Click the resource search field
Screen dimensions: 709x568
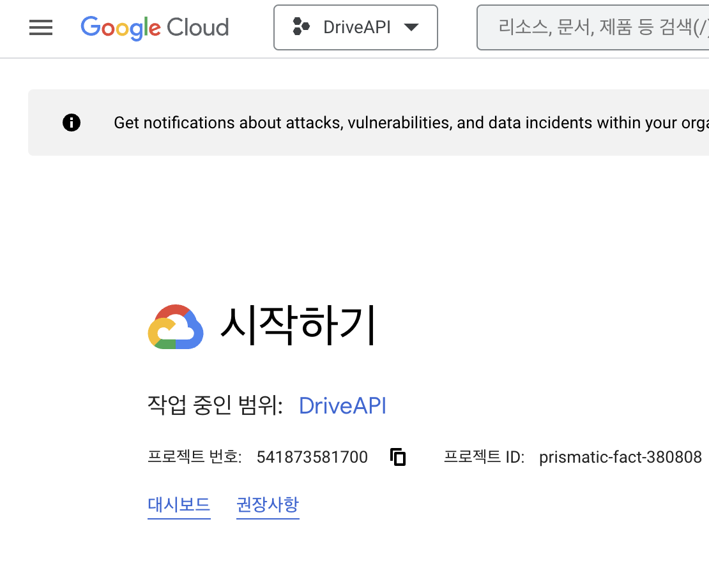coord(593,27)
